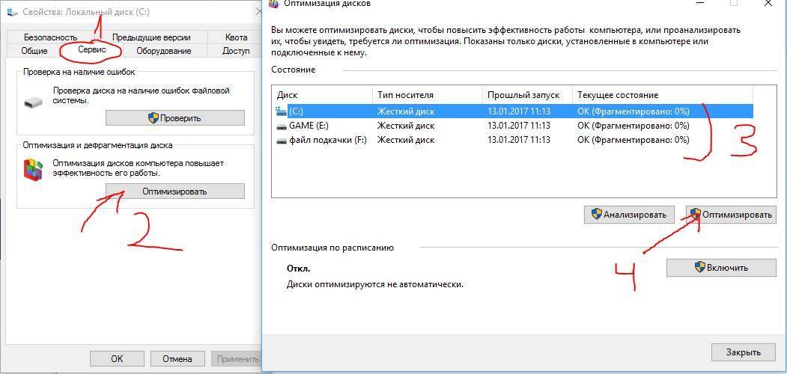Click the Применить button
Image resolution: width=787 pixels, height=374 pixels.
click(x=236, y=358)
